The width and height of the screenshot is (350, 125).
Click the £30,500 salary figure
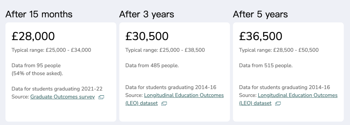tap(147, 36)
